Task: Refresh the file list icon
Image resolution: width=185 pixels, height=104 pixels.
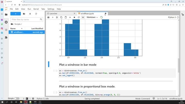Action: point(36,14)
